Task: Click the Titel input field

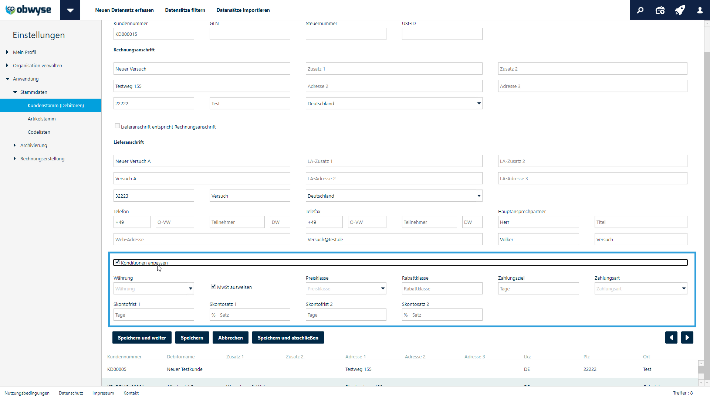Action: (x=641, y=222)
